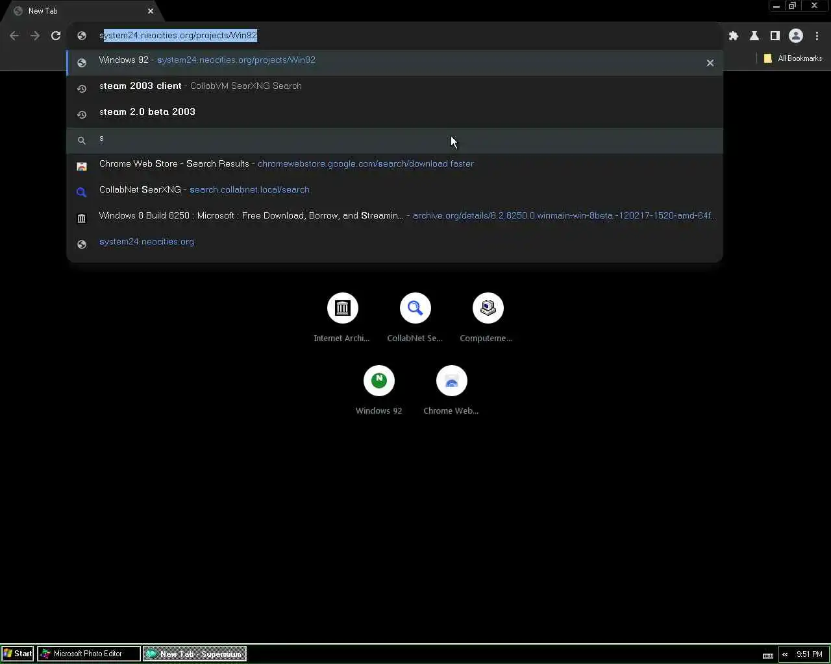Viewport: 831px width, 664px height.
Task: Click the browser Forward arrow
Action: (35, 36)
